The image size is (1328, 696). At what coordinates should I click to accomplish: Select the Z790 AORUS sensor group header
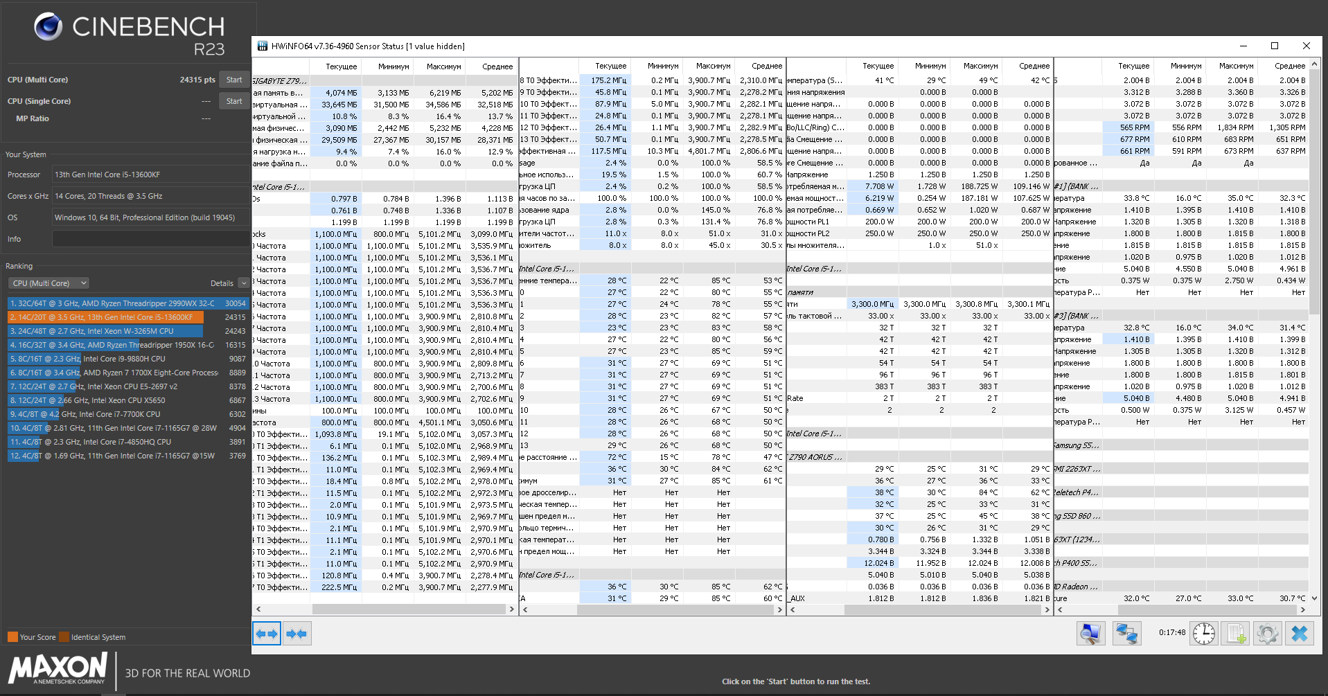(x=815, y=457)
